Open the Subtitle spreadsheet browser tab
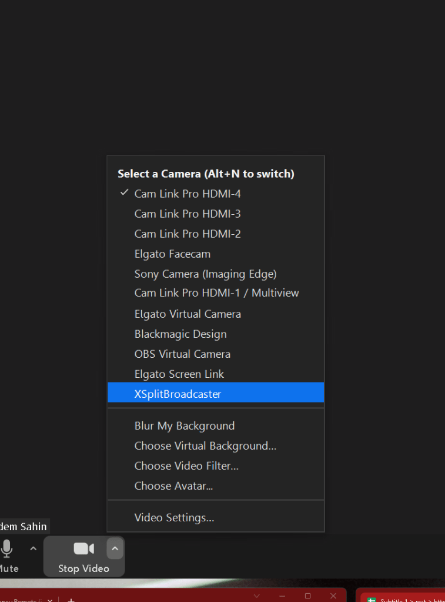The width and height of the screenshot is (445, 602). [x=402, y=598]
